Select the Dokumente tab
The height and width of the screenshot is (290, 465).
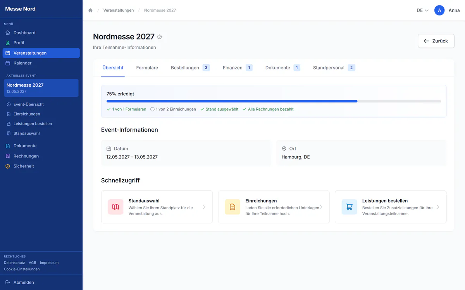pos(283,68)
